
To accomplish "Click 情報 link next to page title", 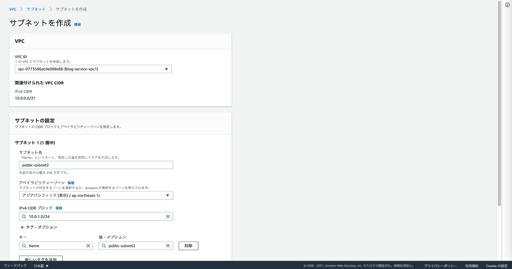I will point(77,24).
